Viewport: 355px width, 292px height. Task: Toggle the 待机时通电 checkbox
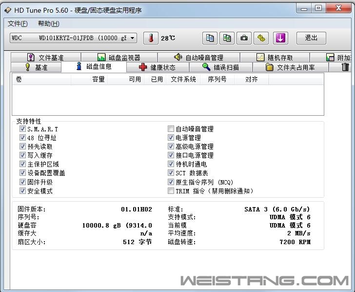[x=171, y=164]
